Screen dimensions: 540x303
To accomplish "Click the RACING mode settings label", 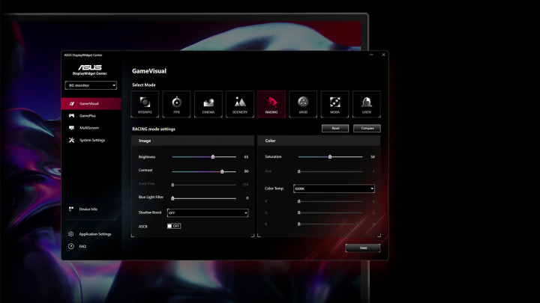I will point(154,129).
